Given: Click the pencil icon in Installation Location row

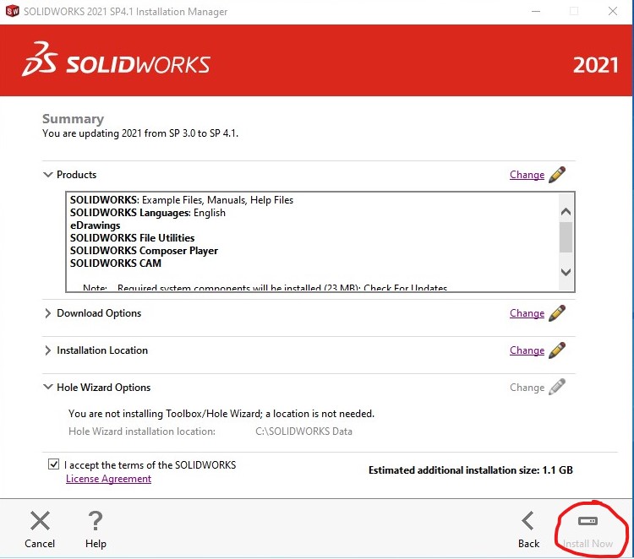Looking at the screenshot, I should [557, 350].
